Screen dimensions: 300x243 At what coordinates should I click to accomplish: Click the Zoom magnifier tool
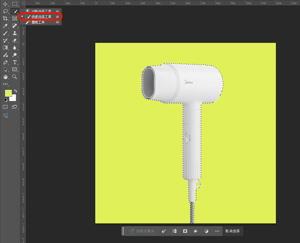tap(15, 77)
